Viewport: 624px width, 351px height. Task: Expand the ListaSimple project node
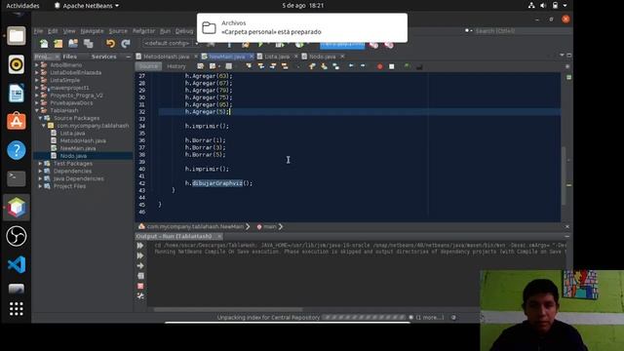click(x=37, y=80)
